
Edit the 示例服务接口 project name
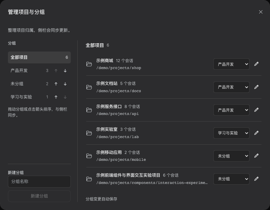(x=256, y=110)
